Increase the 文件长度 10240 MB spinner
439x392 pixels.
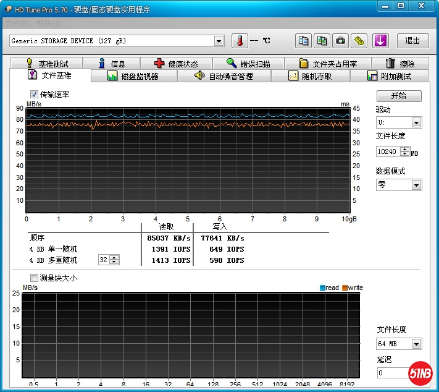click(405, 149)
